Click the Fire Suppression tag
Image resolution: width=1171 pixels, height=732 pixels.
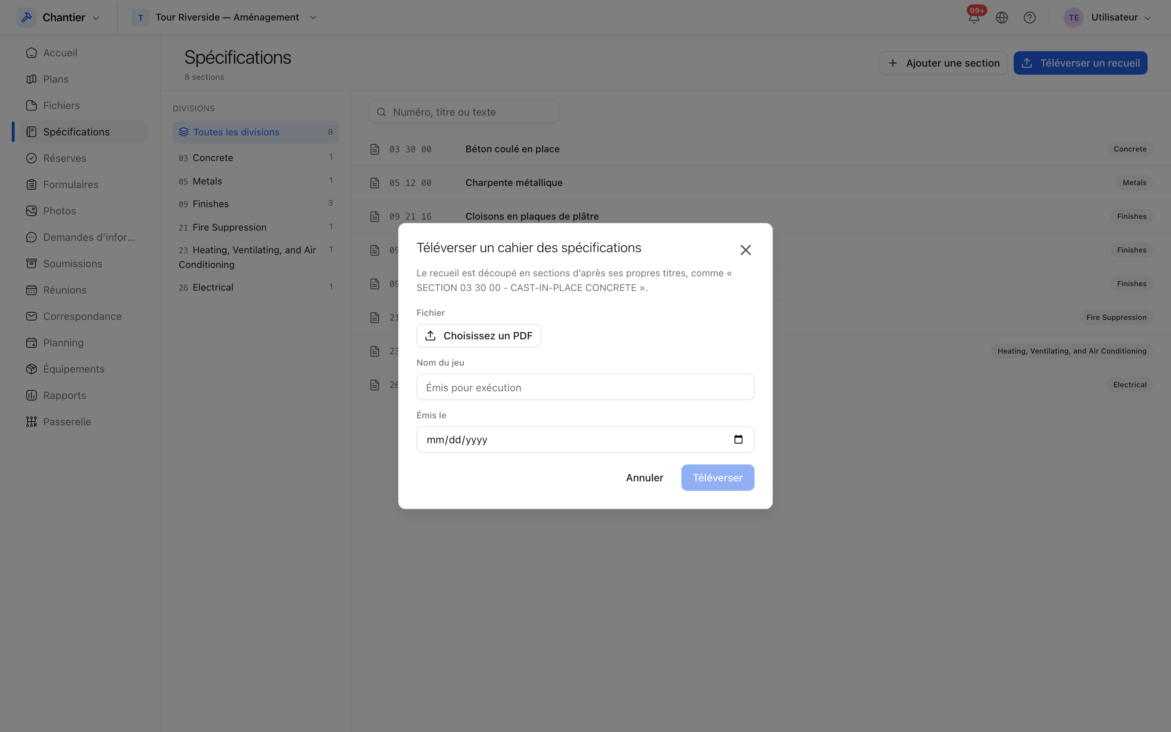(x=1116, y=318)
